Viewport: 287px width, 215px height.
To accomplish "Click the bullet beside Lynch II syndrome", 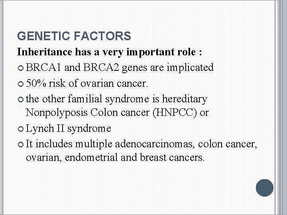I will pyautogui.click(x=21, y=129).
